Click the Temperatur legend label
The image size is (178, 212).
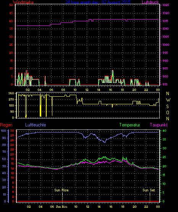(x=129, y=125)
